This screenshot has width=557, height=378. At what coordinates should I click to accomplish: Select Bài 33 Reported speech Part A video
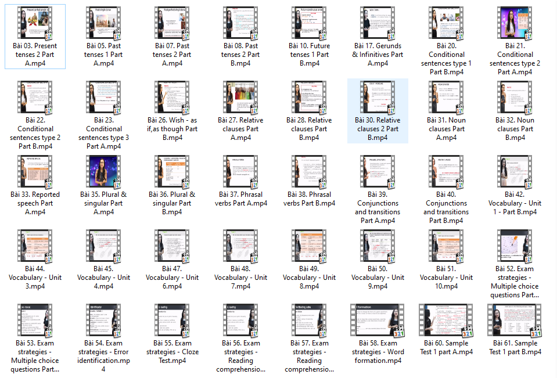(x=35, y=172)
